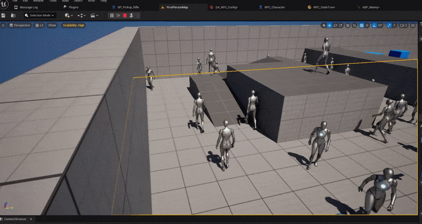Open the Perspective view mode menu
Viewport: 422px width, 224px height.
[20, 25]
